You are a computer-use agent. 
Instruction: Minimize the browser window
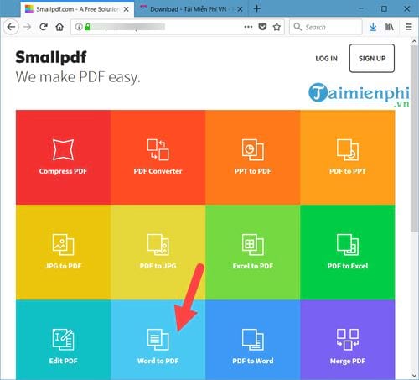point(361,9)
